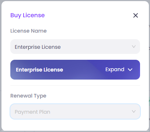Expand the Enterprise License card
The image size is (150, 132).
pyautogui.click(x=119, y=70)
